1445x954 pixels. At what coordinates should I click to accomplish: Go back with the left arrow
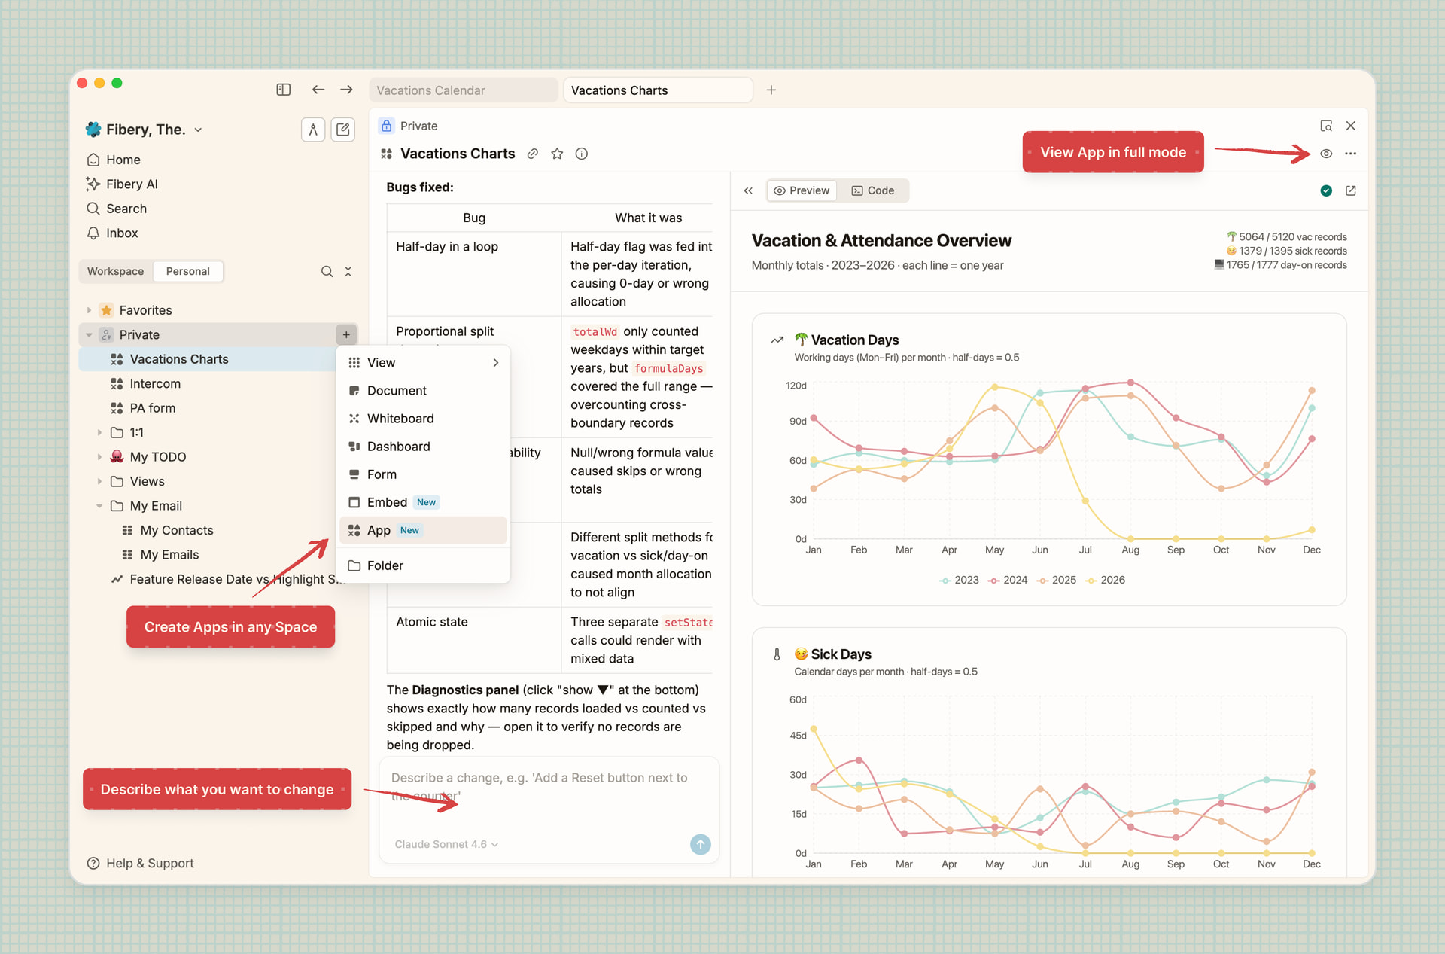318,90
